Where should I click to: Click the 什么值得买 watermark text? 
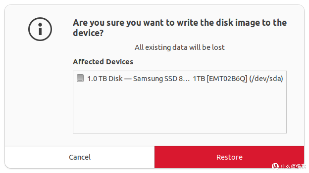293,166
